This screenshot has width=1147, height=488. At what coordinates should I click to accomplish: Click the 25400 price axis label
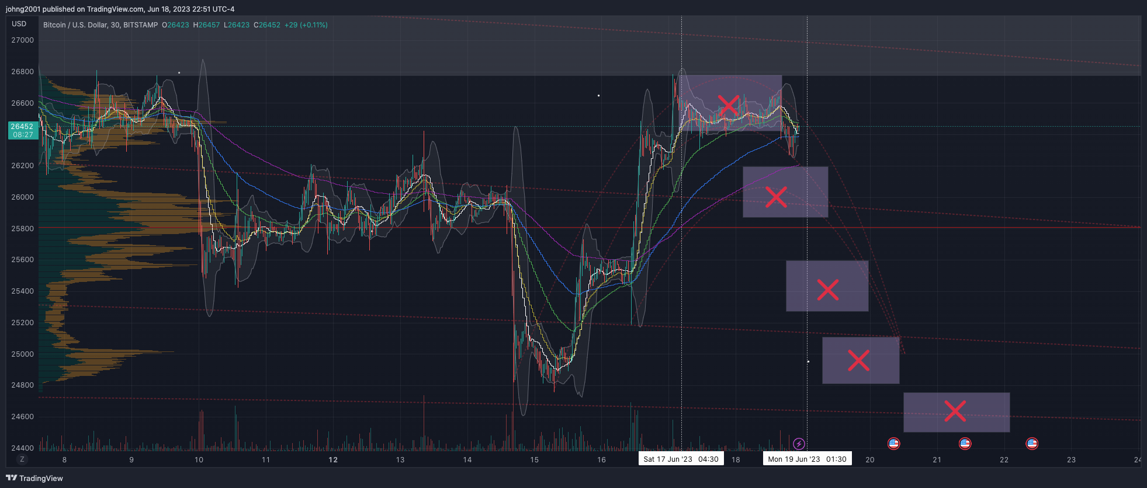pos(23,291)
